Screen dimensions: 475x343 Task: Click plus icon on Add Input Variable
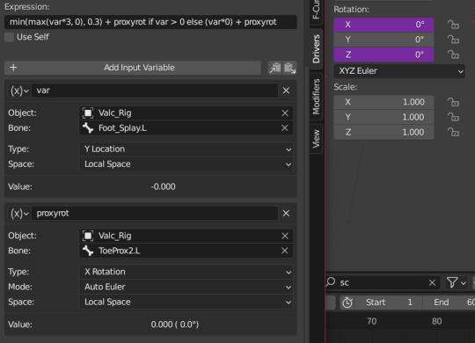click(x=13, y=67)
